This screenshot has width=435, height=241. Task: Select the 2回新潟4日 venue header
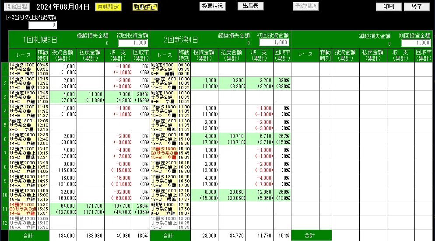181,40
